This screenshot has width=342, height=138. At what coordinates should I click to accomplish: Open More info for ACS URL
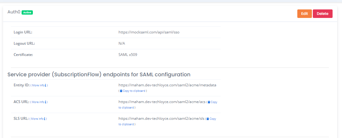38,102
